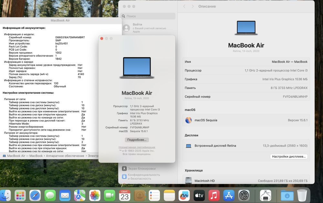Click the macOS Sequoia icon
The image size is (323, 203).
click(x=189, y=120)
